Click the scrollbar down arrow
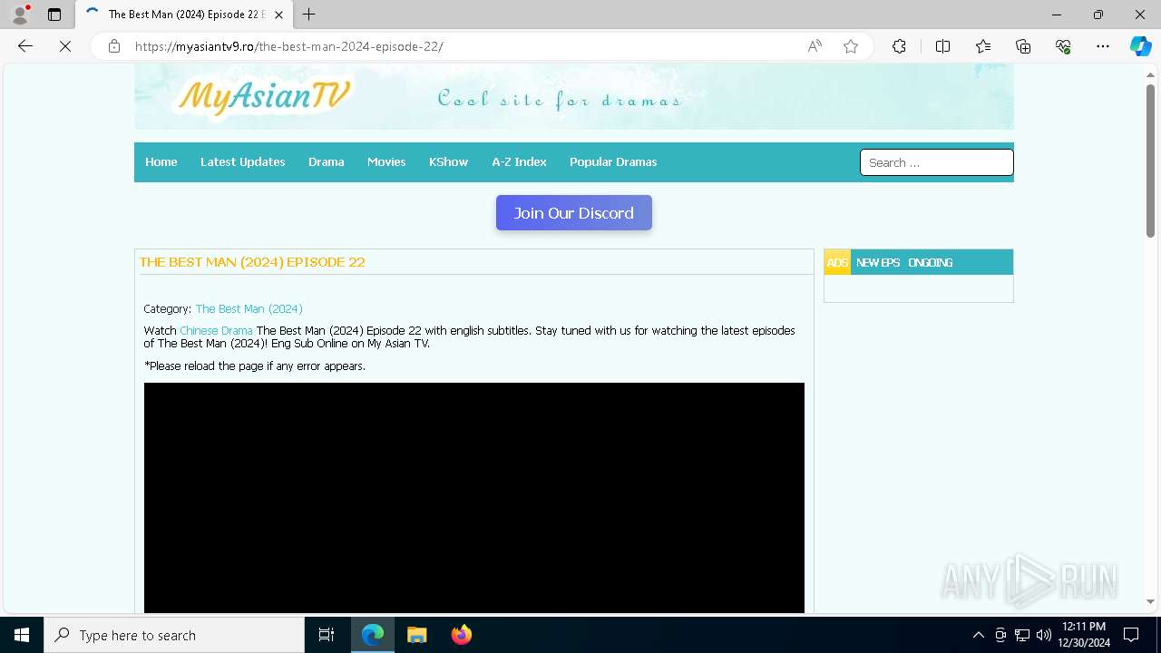The width and height of the screenshot is (1161, 653). coord(1150,601)
